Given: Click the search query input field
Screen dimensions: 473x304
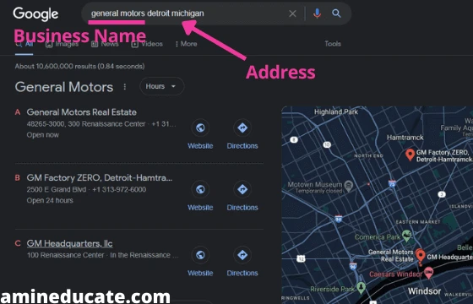Looking at the screenshot, I should (187, 14).
